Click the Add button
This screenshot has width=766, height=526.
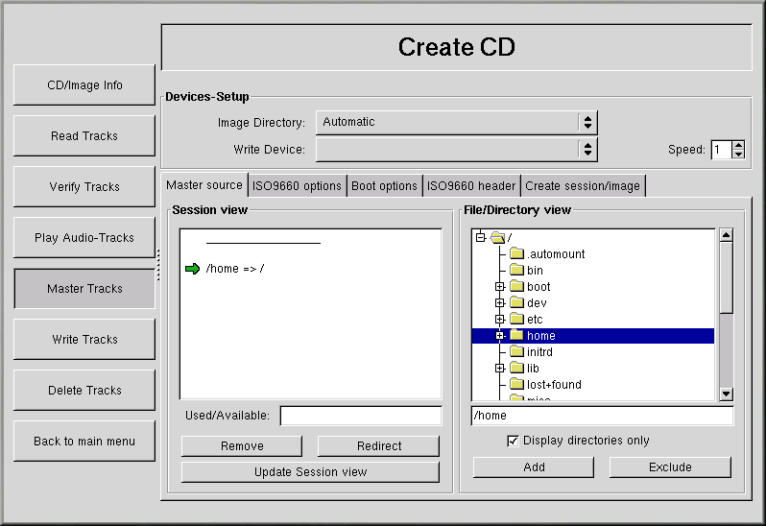534,467
